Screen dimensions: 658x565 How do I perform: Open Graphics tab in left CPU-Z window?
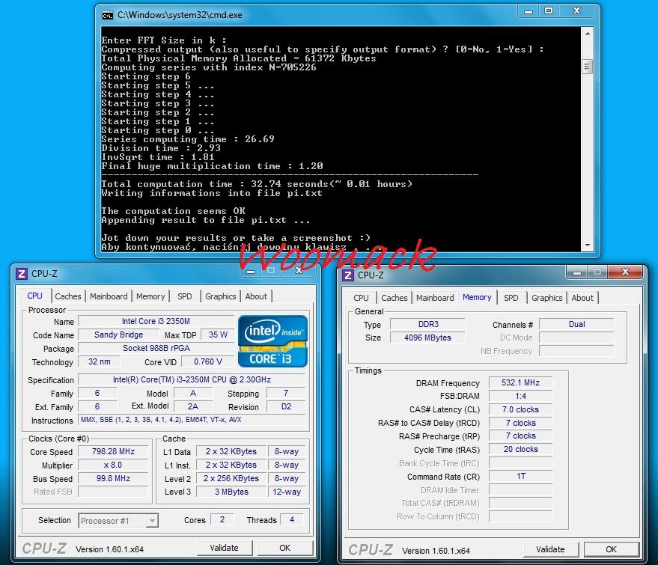point(221,296)
